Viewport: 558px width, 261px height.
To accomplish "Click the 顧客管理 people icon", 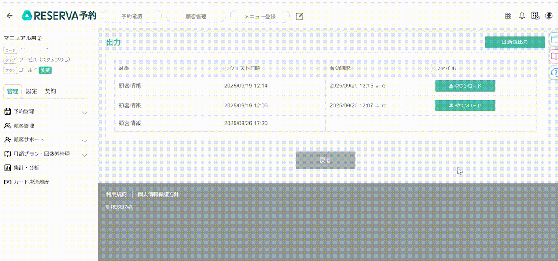I will tap(7, 126).
